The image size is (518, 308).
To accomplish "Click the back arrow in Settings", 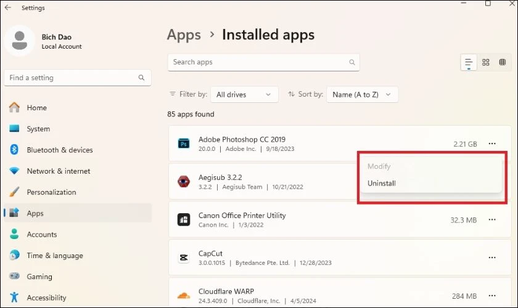I will click(x=7, y=7).
